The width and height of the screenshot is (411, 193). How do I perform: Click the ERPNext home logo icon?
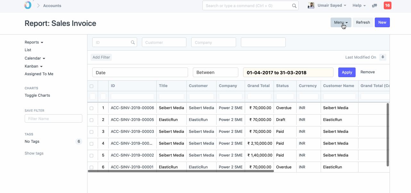click(28, 5)
